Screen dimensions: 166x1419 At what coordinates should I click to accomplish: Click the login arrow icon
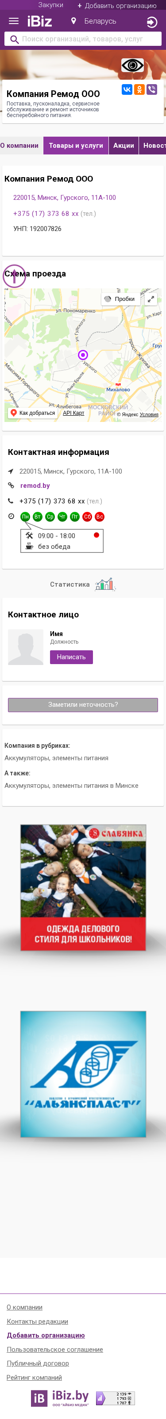[x=152, y=23]
